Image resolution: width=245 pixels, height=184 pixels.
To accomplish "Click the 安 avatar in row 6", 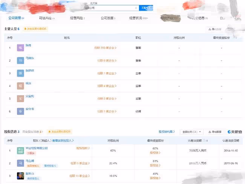I will tap(20, 111).
